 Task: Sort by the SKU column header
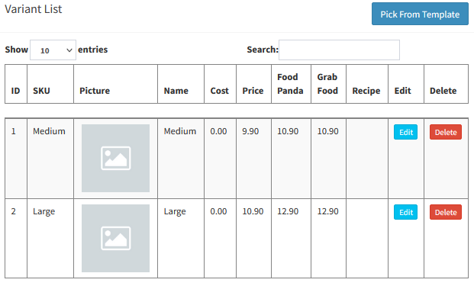[x=50, y=84]
